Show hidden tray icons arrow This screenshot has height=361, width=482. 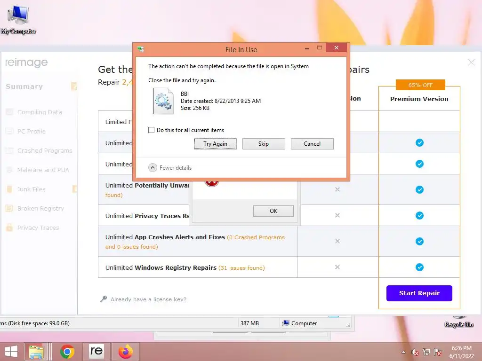[403, 353]
